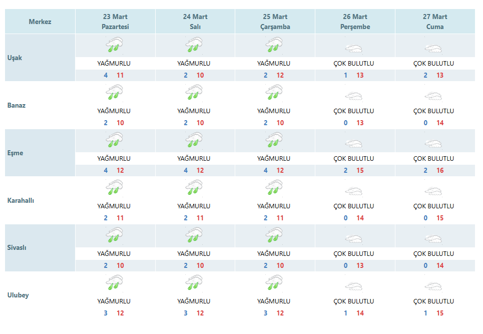Select the 25 Mart Çarşamba column header
The image size is (483, 334).
pos(275,21)
